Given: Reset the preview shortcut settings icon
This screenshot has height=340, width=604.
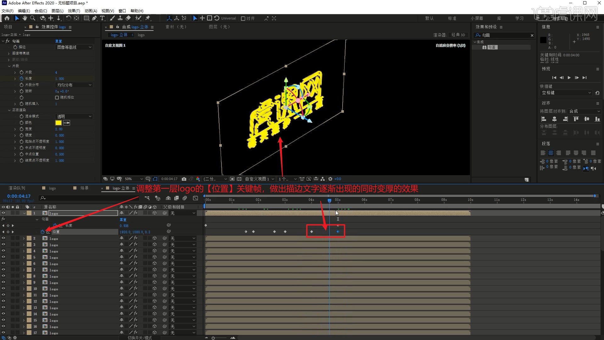Looking at the screenshot, I should (x=597, y=93).
